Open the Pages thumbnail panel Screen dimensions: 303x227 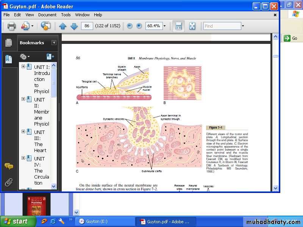click(x=8, y=43)
